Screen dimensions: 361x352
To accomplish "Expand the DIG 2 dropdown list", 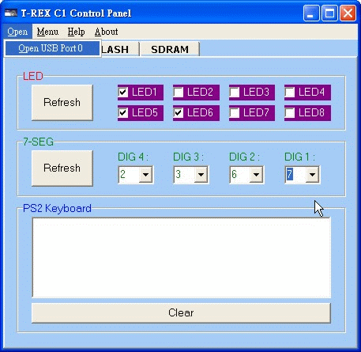I will (x=256, y=175).
